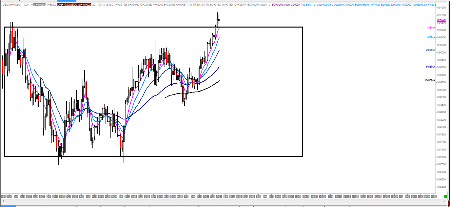
Task: Click the 0.86400 price axis label
Action: [441, 187]
